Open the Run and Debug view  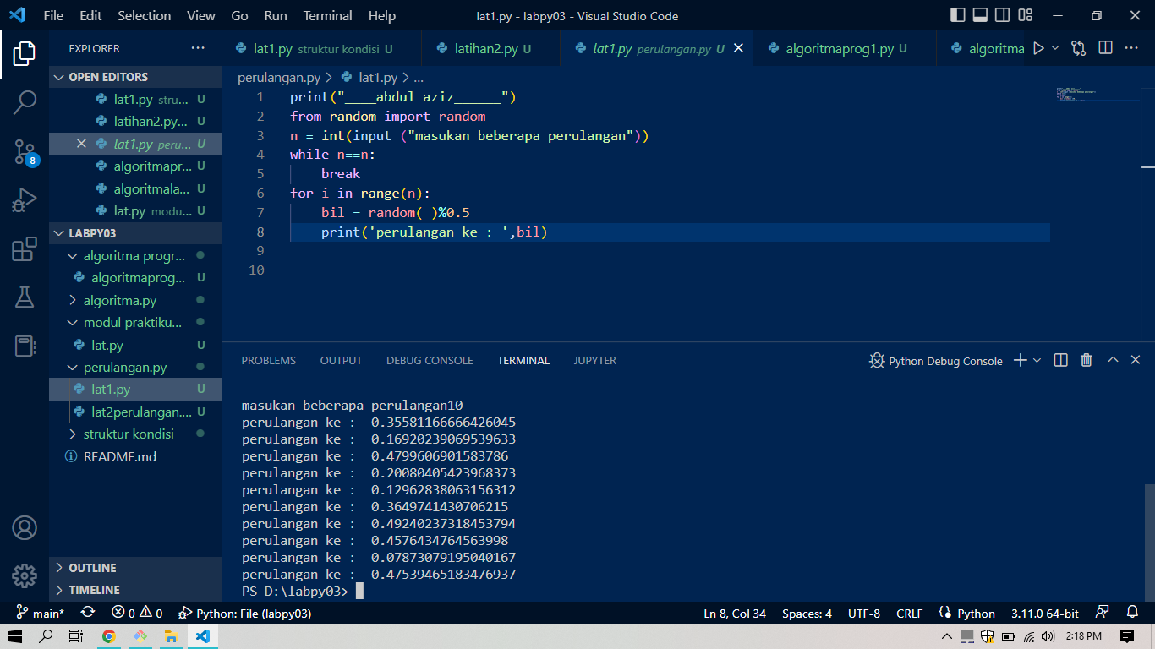click(25, 200)
